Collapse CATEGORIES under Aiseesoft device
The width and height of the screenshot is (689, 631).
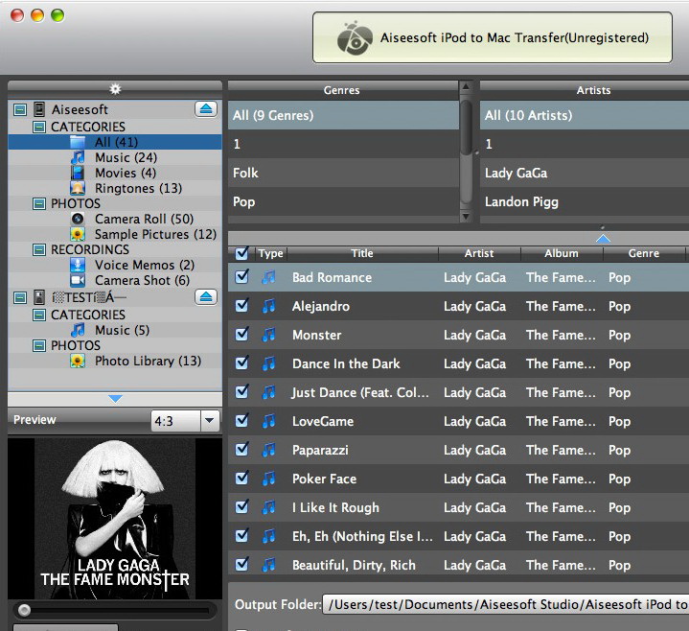[x=39, y=128]
